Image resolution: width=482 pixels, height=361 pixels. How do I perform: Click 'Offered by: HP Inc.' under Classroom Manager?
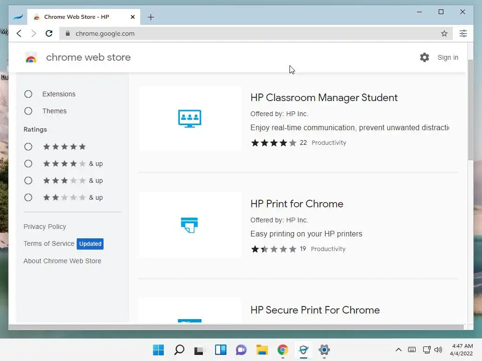pos(279,114)
